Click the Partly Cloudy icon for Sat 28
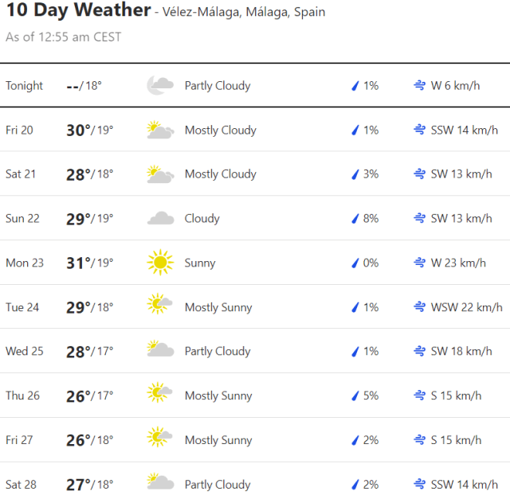The image size is (510, 495). pos(160,484)
